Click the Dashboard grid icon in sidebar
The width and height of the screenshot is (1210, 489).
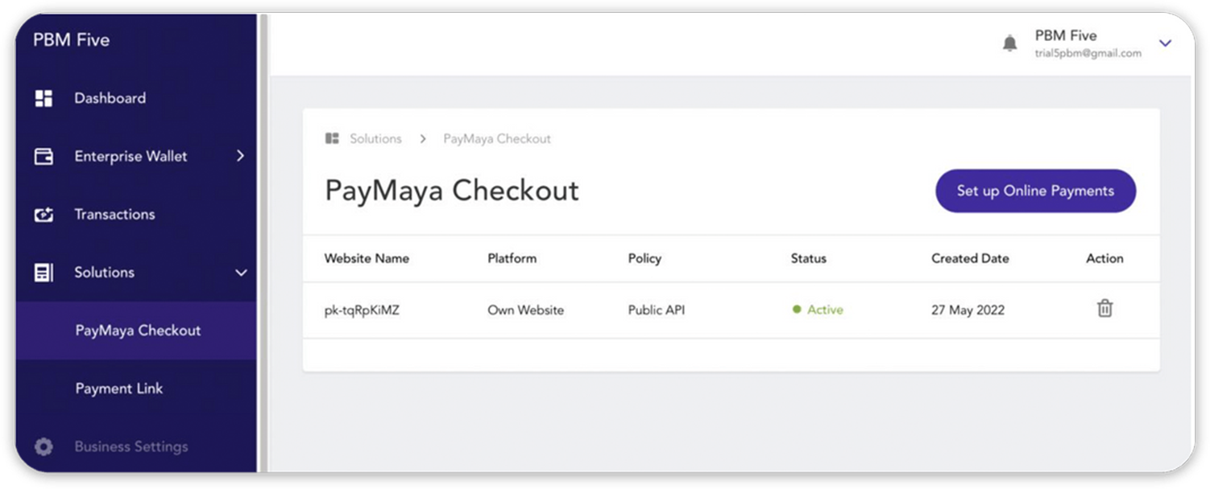coord(44,98)
